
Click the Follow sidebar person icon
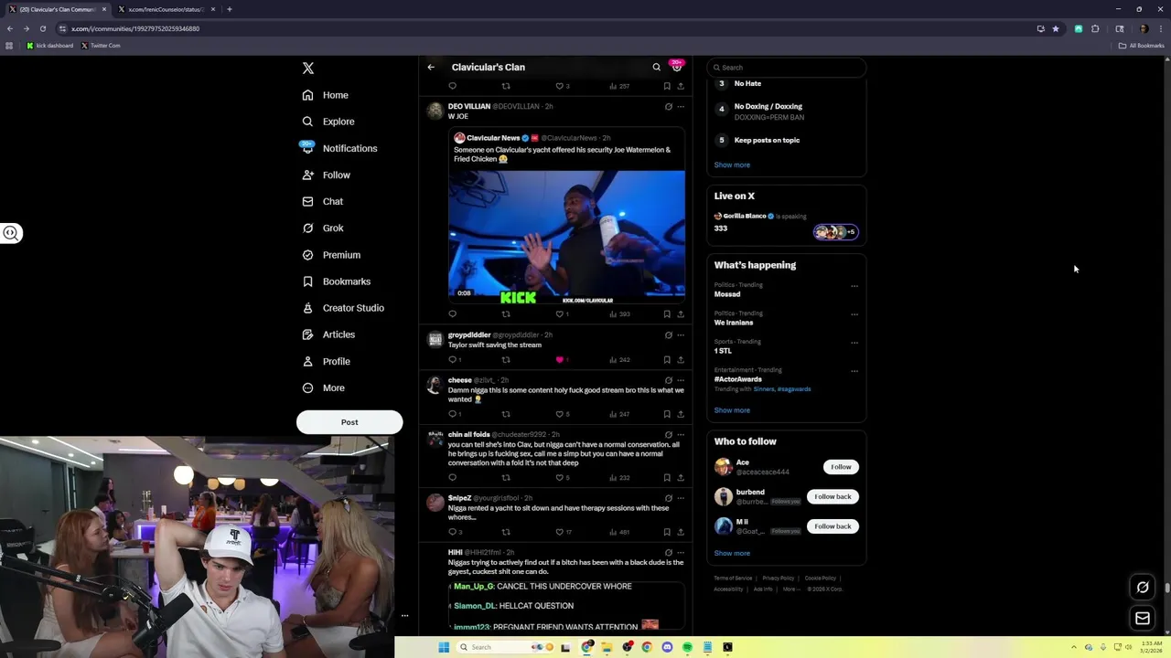click(307, 175)
